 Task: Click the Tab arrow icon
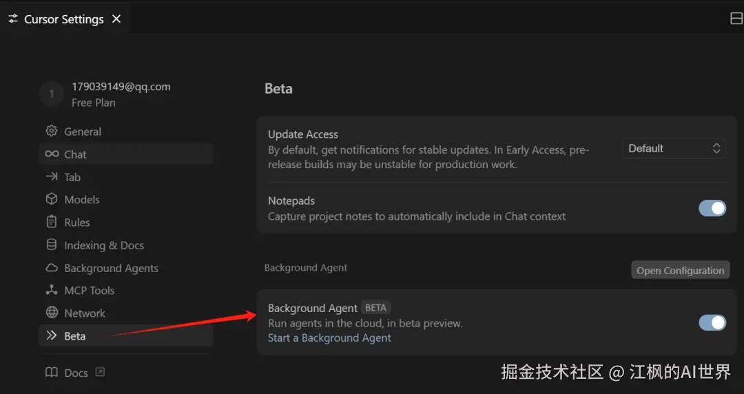tap(52, 177)
